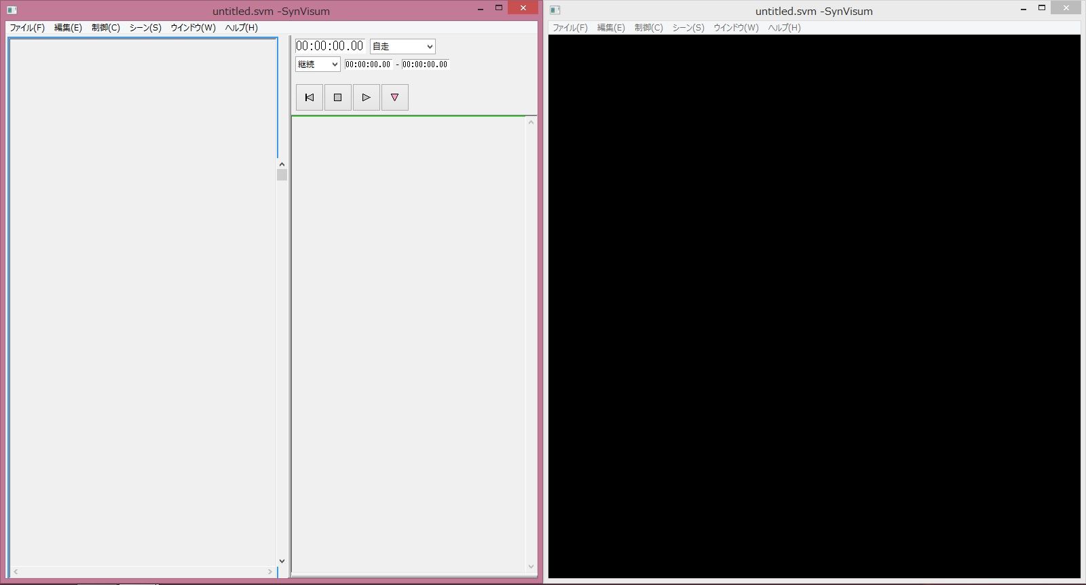
Task: Open ファイル(F) menu in left window
Action: (27, 28)
